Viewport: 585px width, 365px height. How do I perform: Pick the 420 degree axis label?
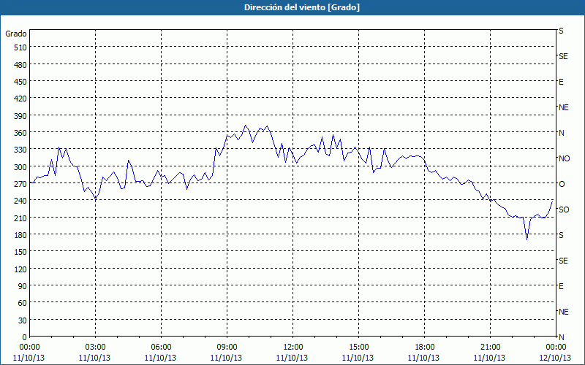(x=21, y=99)
